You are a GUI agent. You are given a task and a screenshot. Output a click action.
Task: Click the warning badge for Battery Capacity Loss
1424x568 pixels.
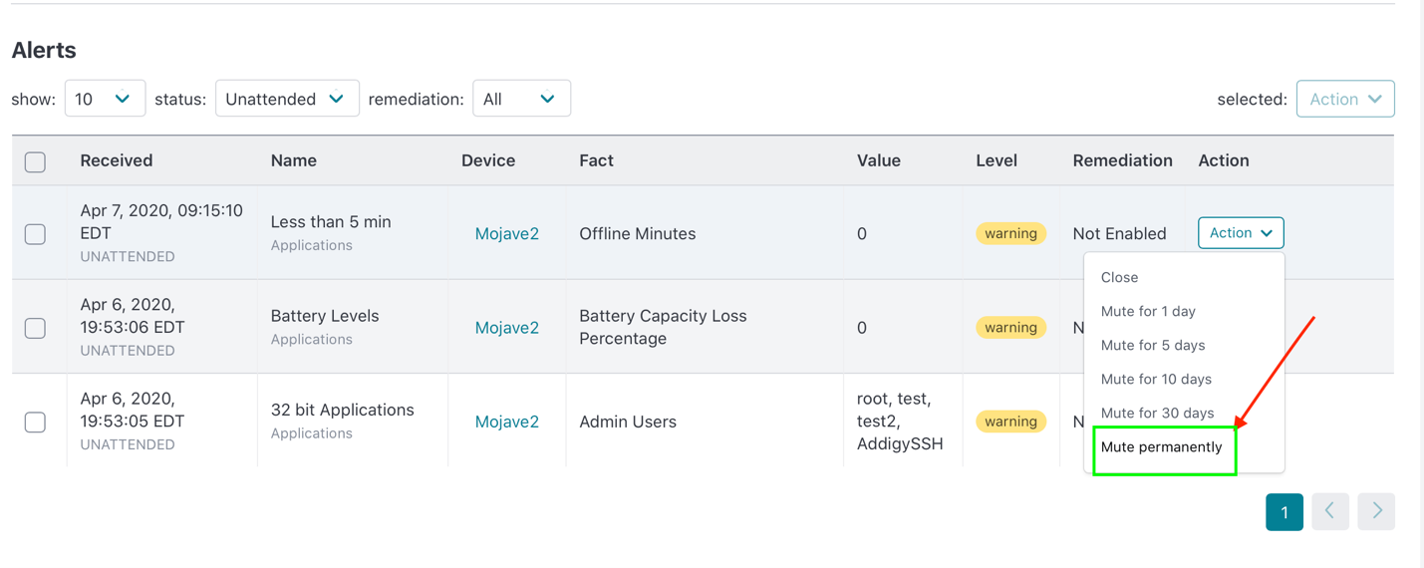1010,328
